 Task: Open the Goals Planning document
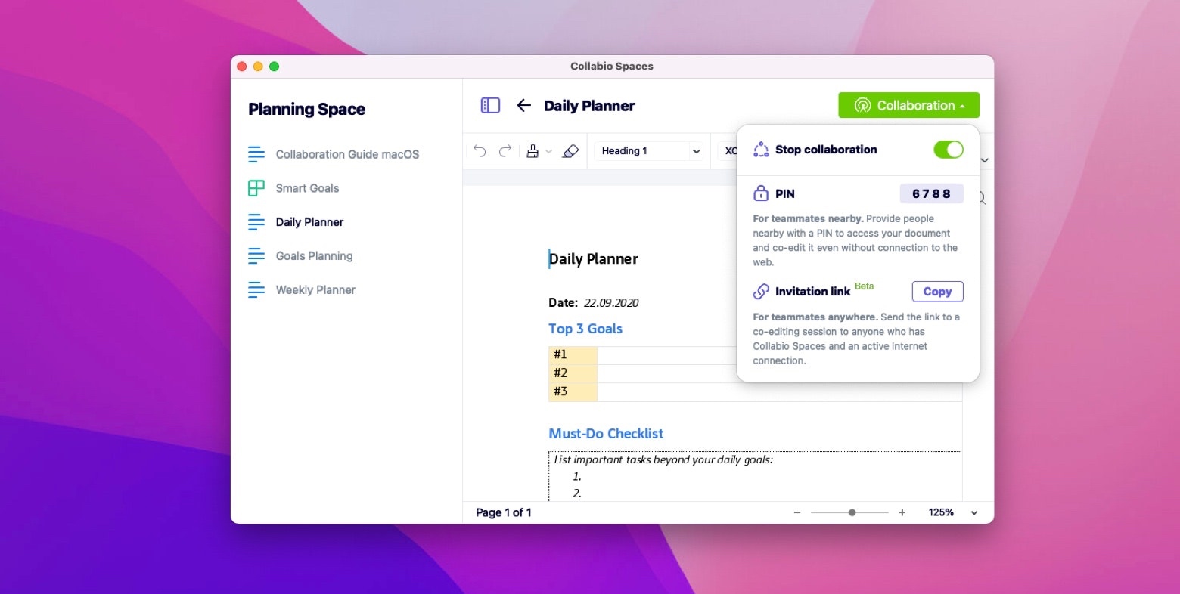point(314,256)
